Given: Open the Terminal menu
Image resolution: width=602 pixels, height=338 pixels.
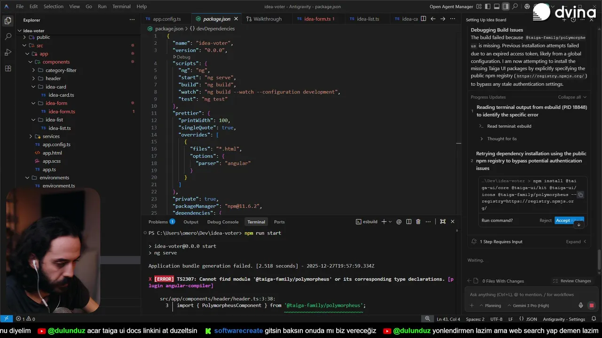Looking at the screenshot, I should coord(121,7).
